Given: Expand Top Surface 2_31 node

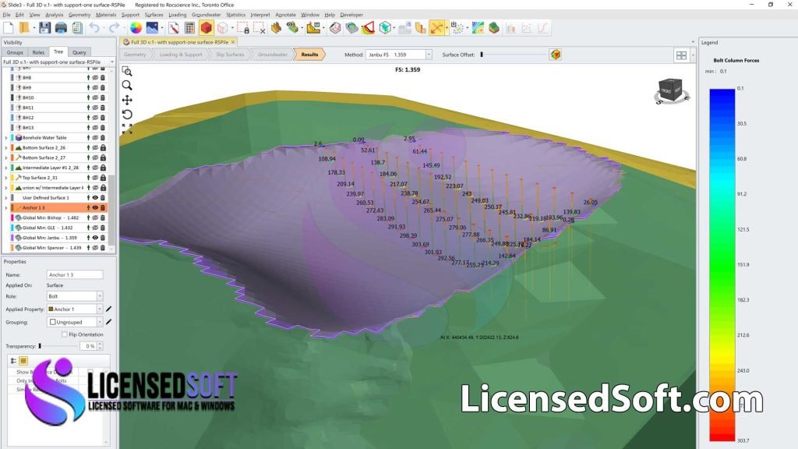Looking at the screenshot, I should pos(6,178).
